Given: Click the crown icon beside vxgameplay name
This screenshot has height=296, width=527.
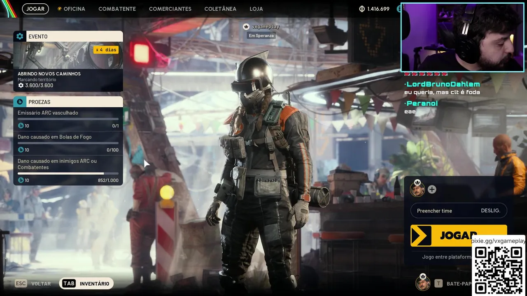Looking at the screenshot, I should (x=246, y=26).
